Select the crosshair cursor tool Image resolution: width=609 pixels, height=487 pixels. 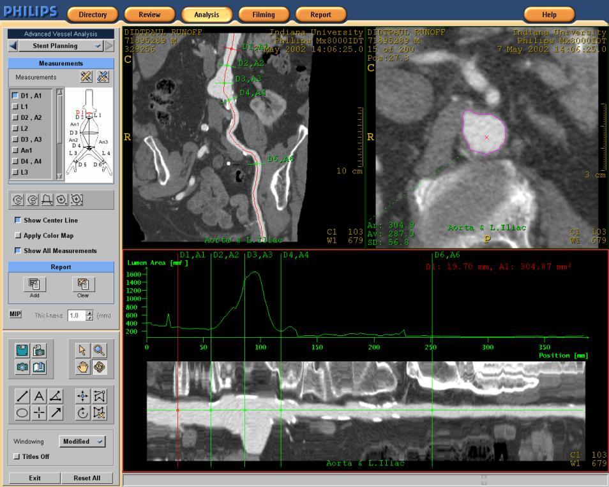click(39, 413)
